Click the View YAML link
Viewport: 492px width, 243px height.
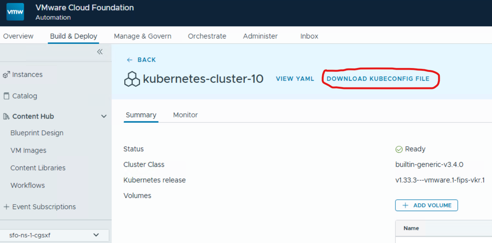[x=295, y=79]
